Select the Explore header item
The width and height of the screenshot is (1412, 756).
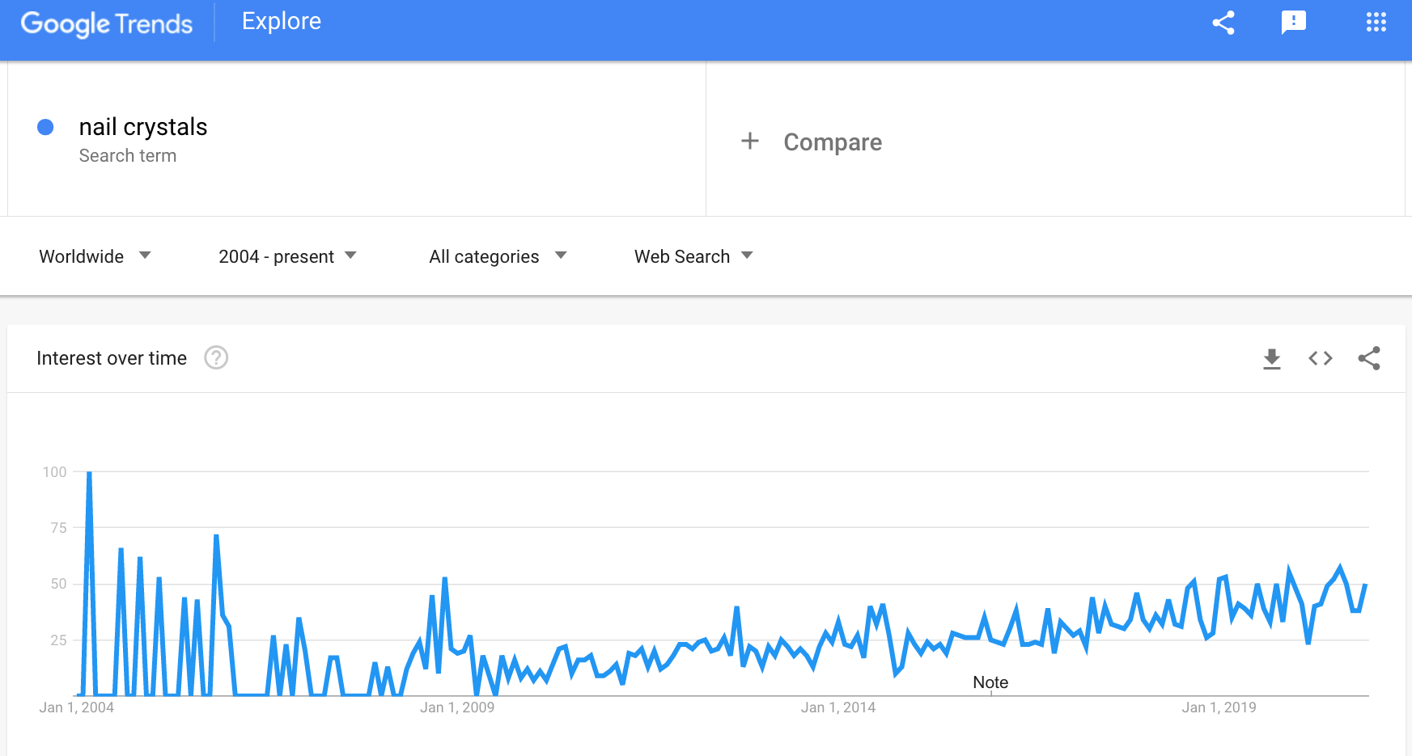pos(282,21)
